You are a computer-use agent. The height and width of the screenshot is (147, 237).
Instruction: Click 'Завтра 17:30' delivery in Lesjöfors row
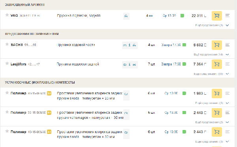point(171,64)
